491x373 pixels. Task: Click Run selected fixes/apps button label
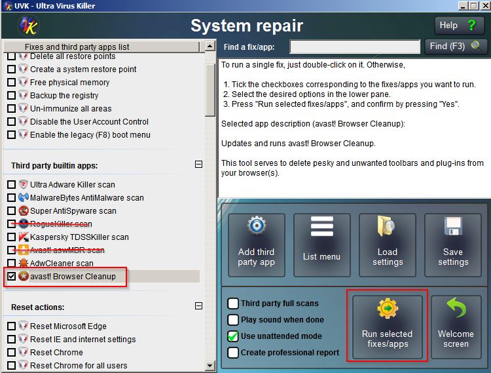point(388,339)
